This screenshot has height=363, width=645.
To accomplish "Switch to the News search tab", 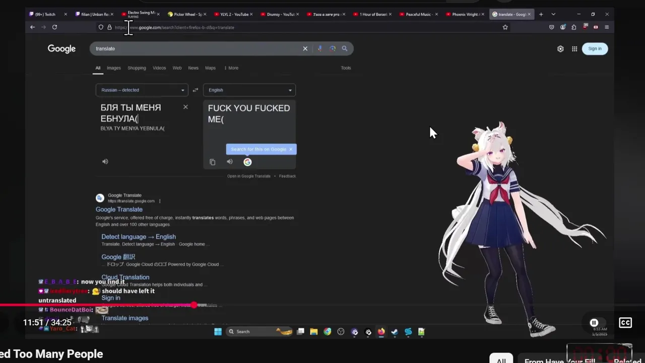I will click(x=193, y=68).
